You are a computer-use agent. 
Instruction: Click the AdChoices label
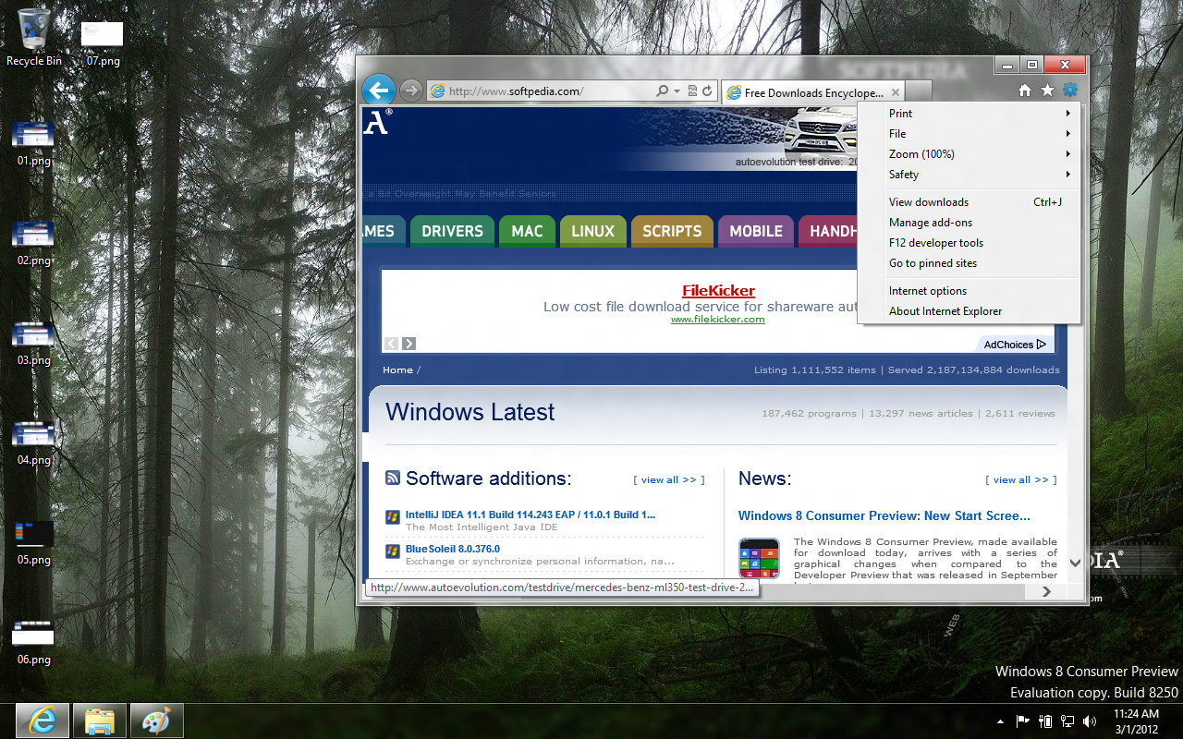tap(1015, 345)
